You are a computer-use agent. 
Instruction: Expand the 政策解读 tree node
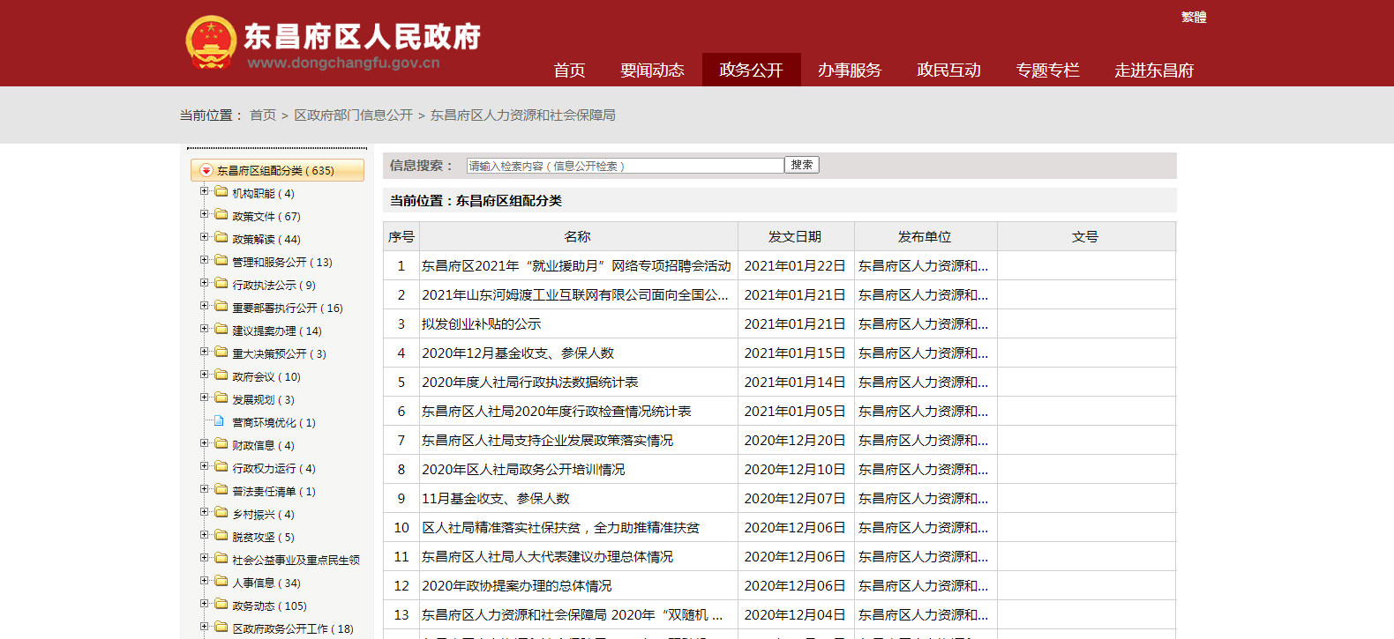[x=204, y=237]
